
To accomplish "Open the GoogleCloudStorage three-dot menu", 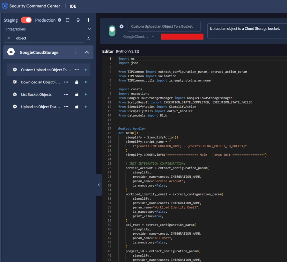I will 76,52.
